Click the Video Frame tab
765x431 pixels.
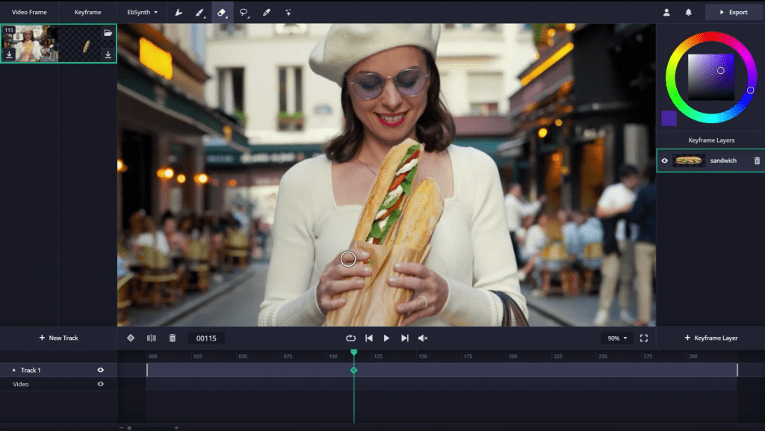(29, 12)
